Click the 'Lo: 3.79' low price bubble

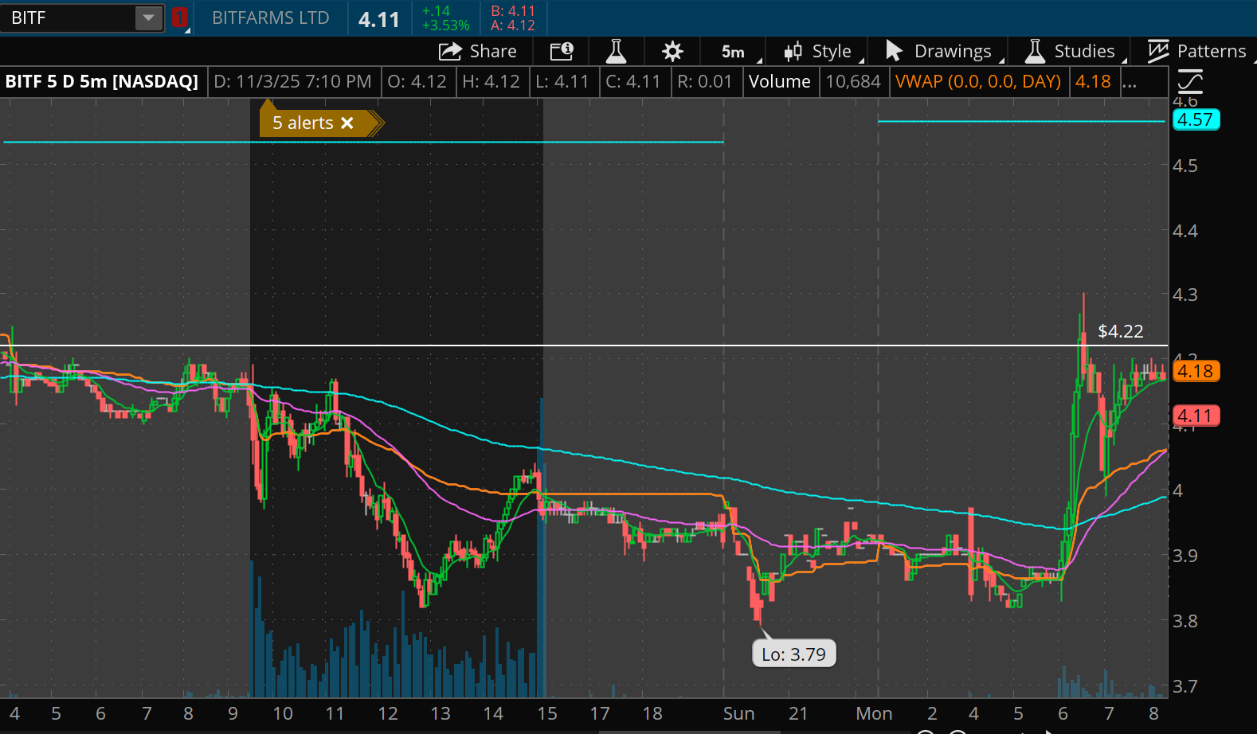coord(794,654)
